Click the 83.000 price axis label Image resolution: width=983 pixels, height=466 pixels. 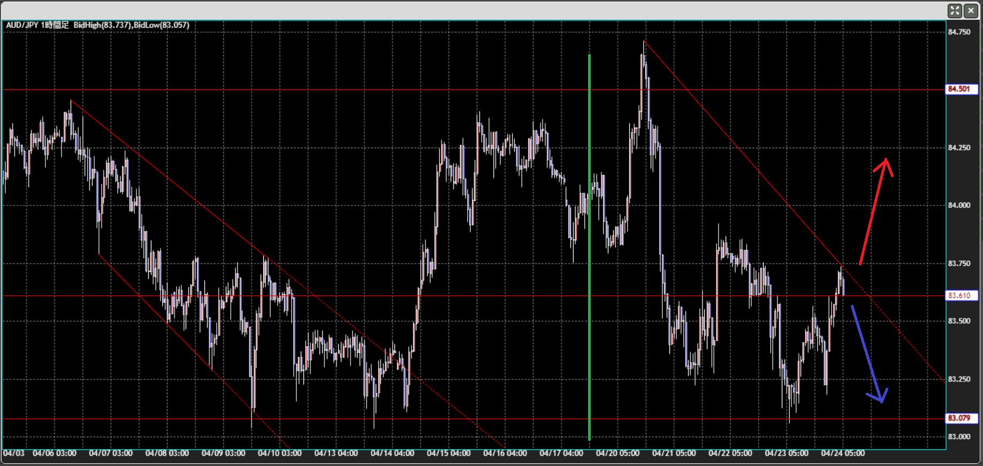pos(959,437)
